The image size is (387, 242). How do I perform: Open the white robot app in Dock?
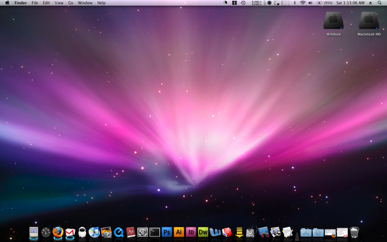click(82, 233)
